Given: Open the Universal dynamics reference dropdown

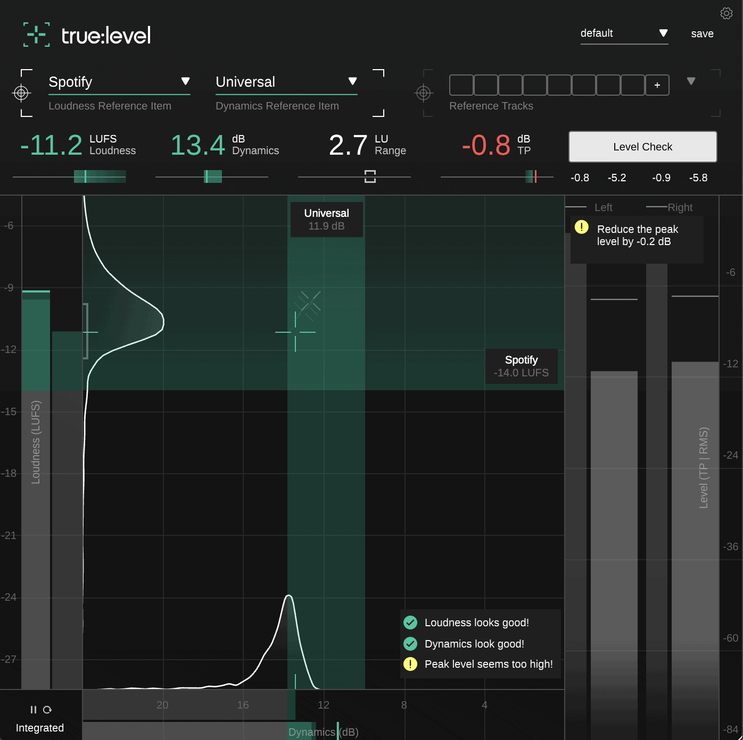Looking at the screenshot, I should coord(352,81).
